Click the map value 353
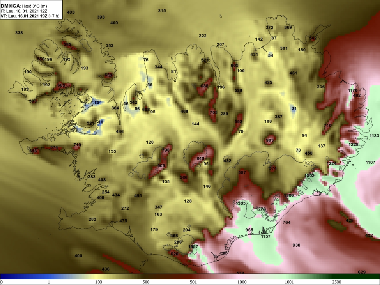 tap(109, 46)
